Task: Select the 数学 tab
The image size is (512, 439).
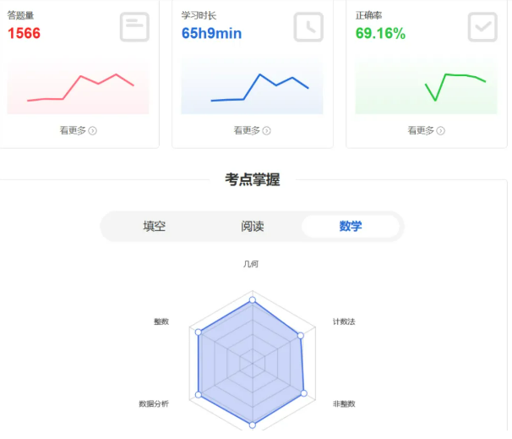Action: point(351,227)
